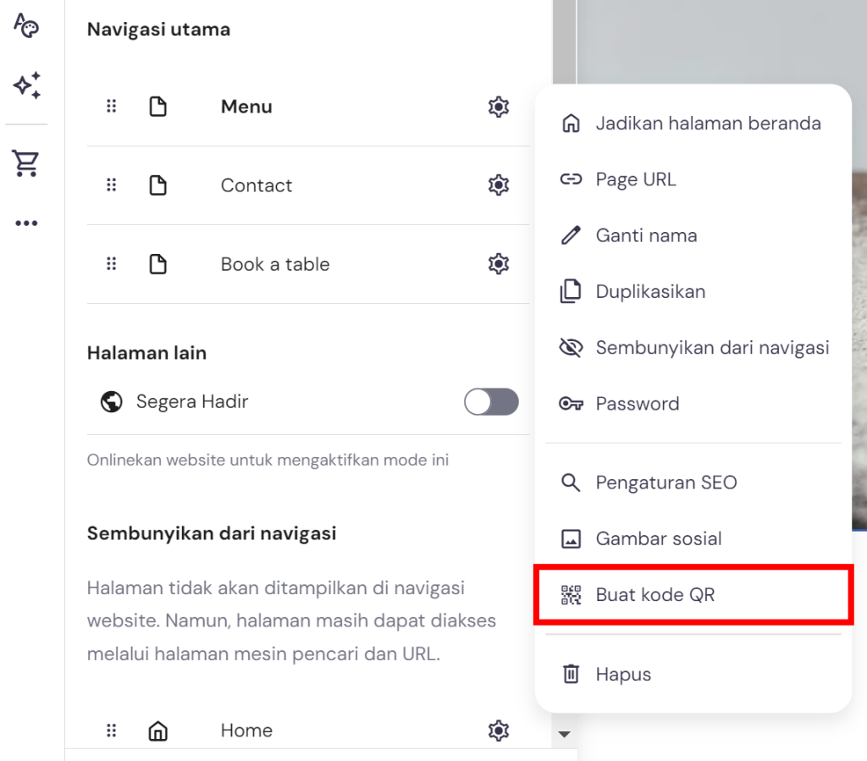Screen dimensions: 867x761
Task: Select the AI sparkles assistant icon
Action: click(26, 85)
